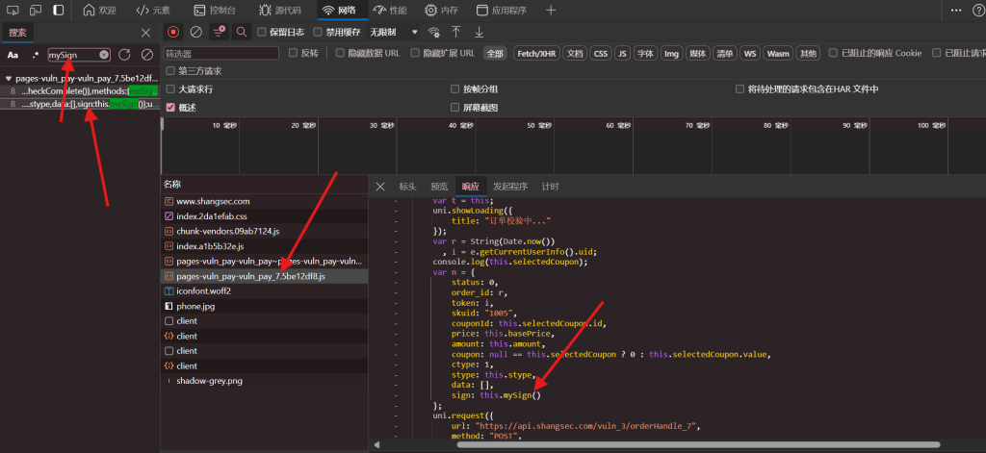Toggle the network filter funnel icon
This screenshot has height=453, width=986.
point(220,32)
